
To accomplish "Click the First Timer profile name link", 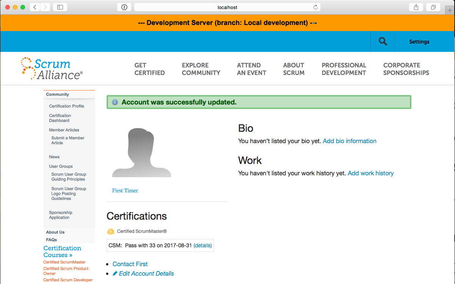I will point(125,190).
